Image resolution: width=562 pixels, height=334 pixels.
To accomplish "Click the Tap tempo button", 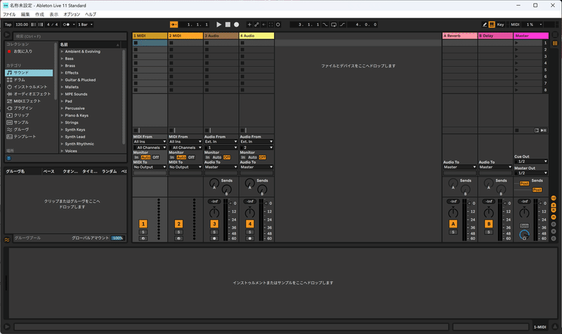I will click(x=8, y=25).
